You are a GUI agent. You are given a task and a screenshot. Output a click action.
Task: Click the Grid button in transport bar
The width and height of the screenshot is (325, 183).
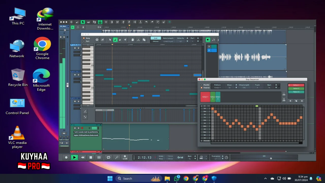[180, 157]
